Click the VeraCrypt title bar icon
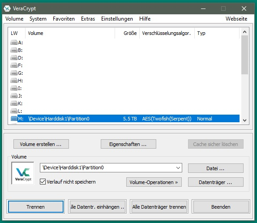Viewport: 257px width, 223px height. (x=7, y=9)
